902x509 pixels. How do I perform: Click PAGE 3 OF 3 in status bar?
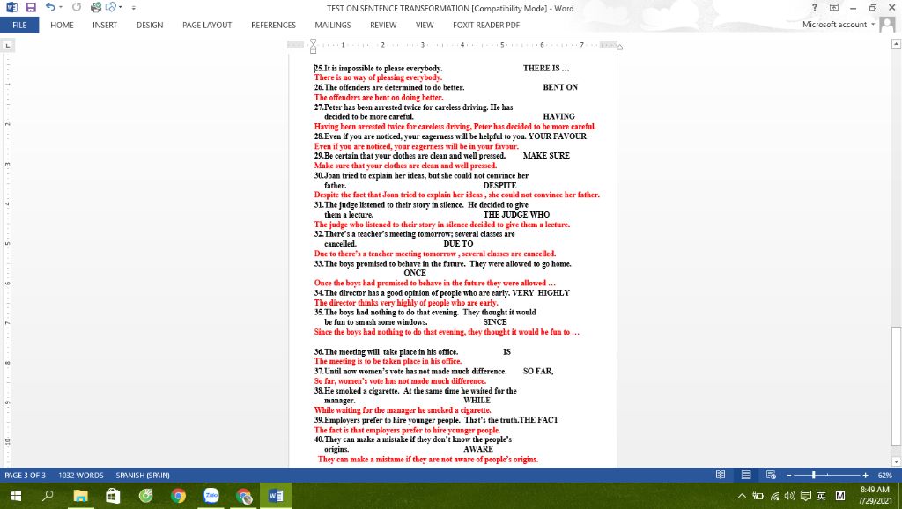(x=25, y=475)
